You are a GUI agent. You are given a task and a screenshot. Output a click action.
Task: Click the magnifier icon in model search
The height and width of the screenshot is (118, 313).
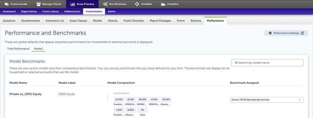pyautogui.click(x=236, y=63)
